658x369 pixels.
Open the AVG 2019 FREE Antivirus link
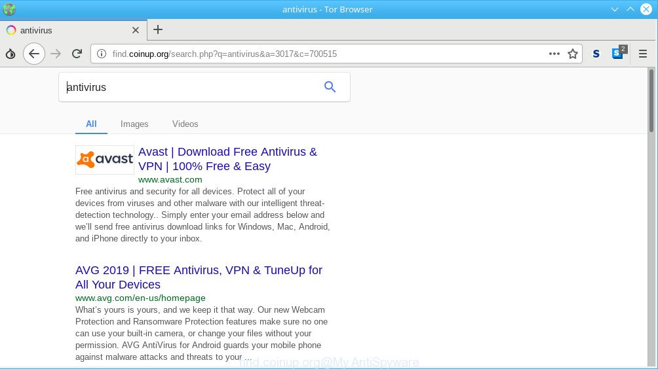point(199,277)
